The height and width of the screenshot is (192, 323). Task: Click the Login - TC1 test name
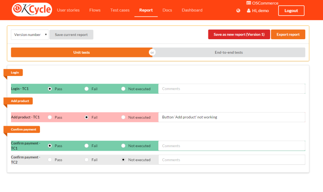pyautogui.click(x=20, y=89)
